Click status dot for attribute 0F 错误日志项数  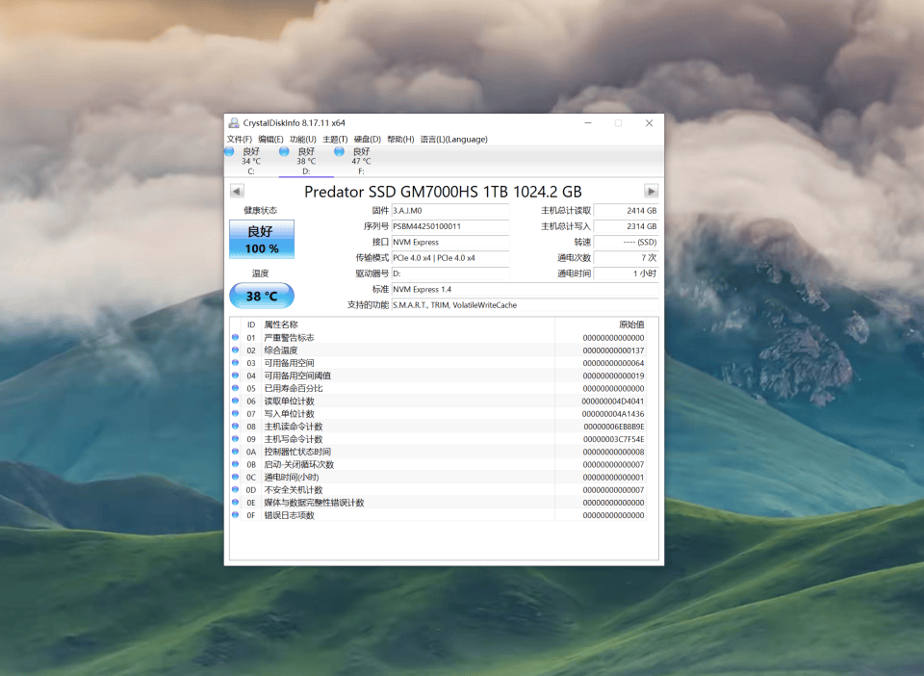(235, 514)
